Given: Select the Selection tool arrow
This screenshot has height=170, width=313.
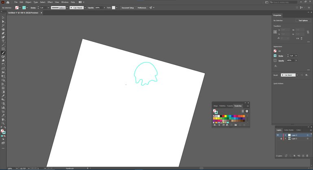Looking at the screenshot, I should (x=3, y=18).
